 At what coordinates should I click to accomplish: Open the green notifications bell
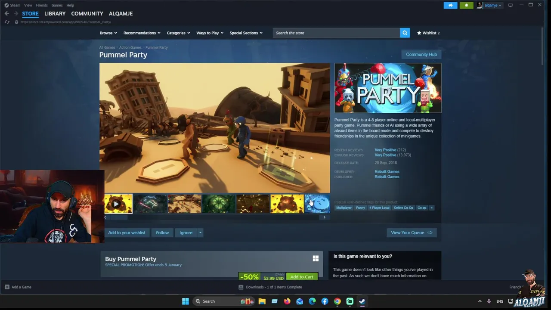click(466, 5)
